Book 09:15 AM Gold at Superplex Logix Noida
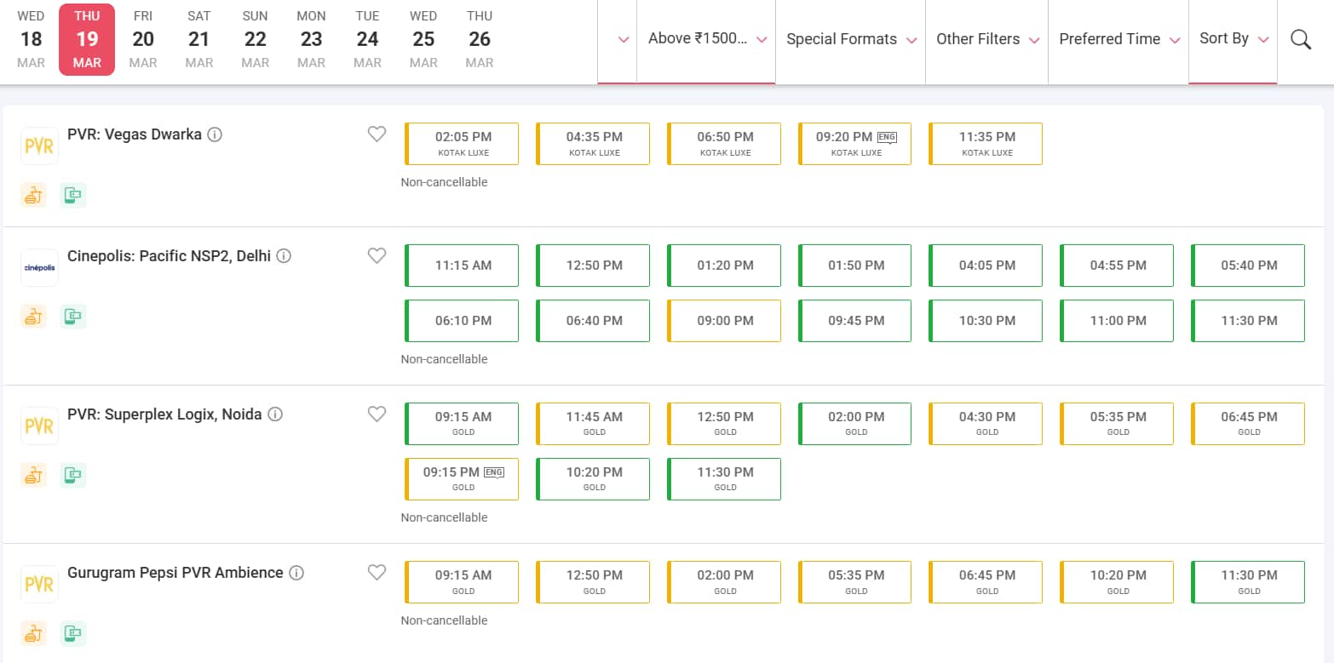Image resolution: width=1334 pixels, height=663 pixels. pyautogui.click(x=462, y=424)
